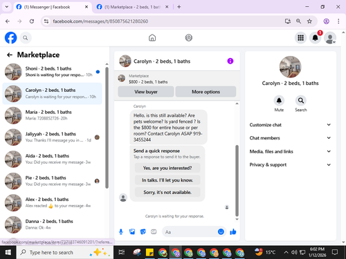Go to the Facebook Home icon
Viewport: 346px width, 259px height.
(x=152, y=38)
